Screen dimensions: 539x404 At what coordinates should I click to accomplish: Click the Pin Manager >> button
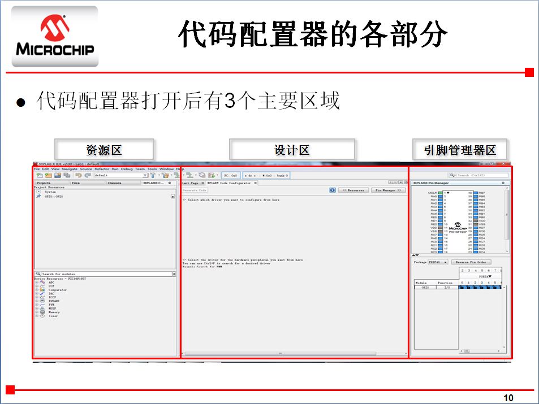(x=389, y=190)
